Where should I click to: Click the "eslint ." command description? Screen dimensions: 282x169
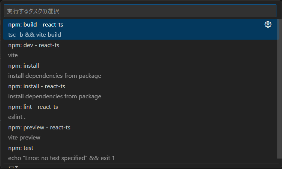pos(17,117)
